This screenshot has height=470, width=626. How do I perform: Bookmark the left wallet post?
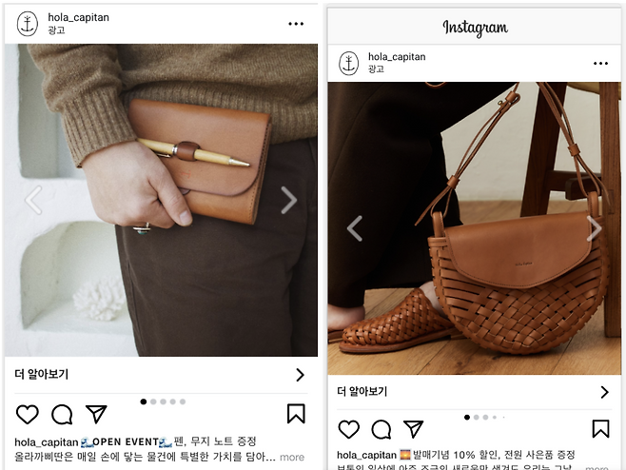tap(296, 413)
